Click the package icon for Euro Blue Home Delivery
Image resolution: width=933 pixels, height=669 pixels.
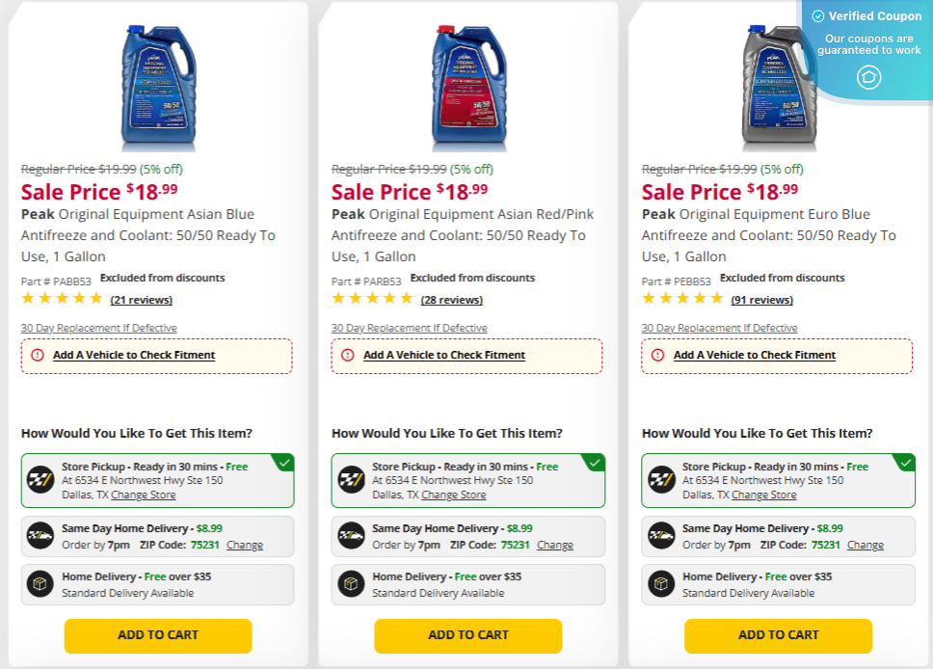(x=662, y=584)
